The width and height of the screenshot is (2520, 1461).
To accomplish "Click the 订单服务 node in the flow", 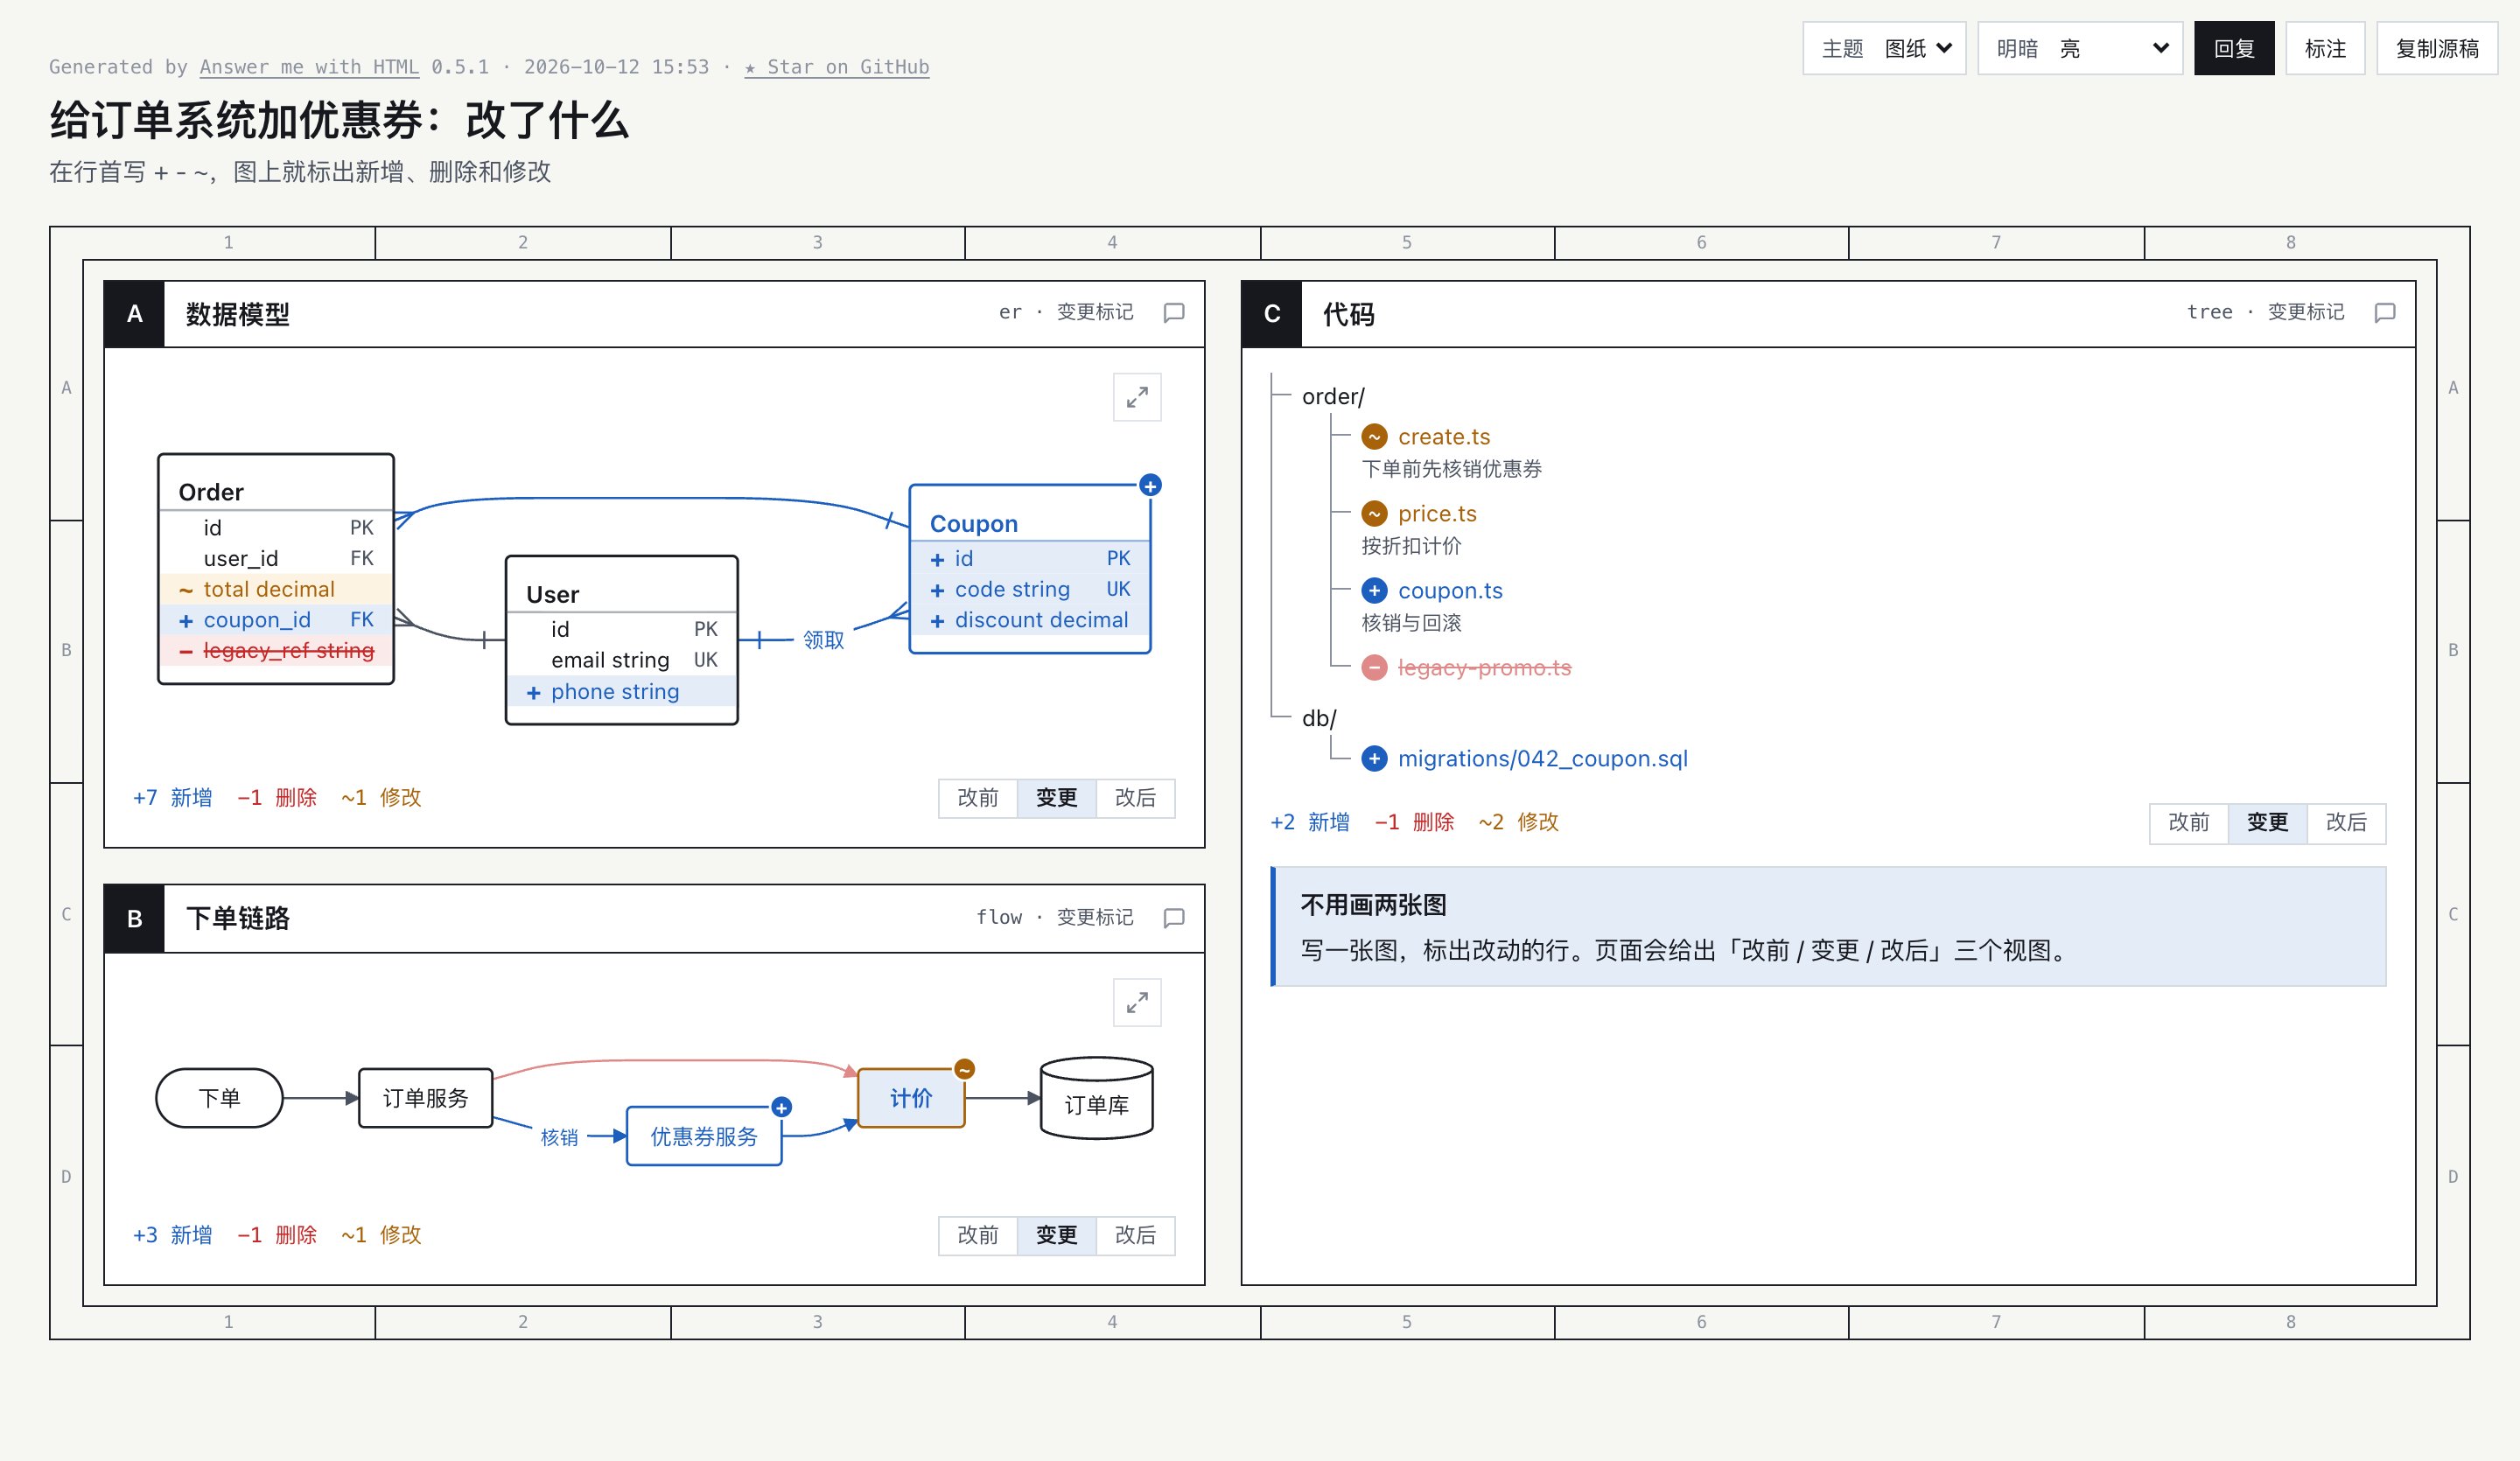I will (x=426, y=1098).
